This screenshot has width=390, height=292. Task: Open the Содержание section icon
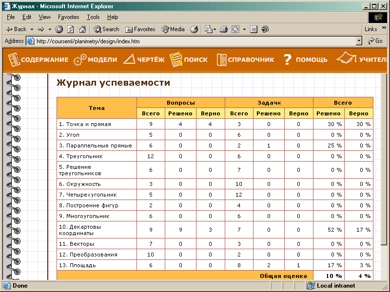click(14, 59)
